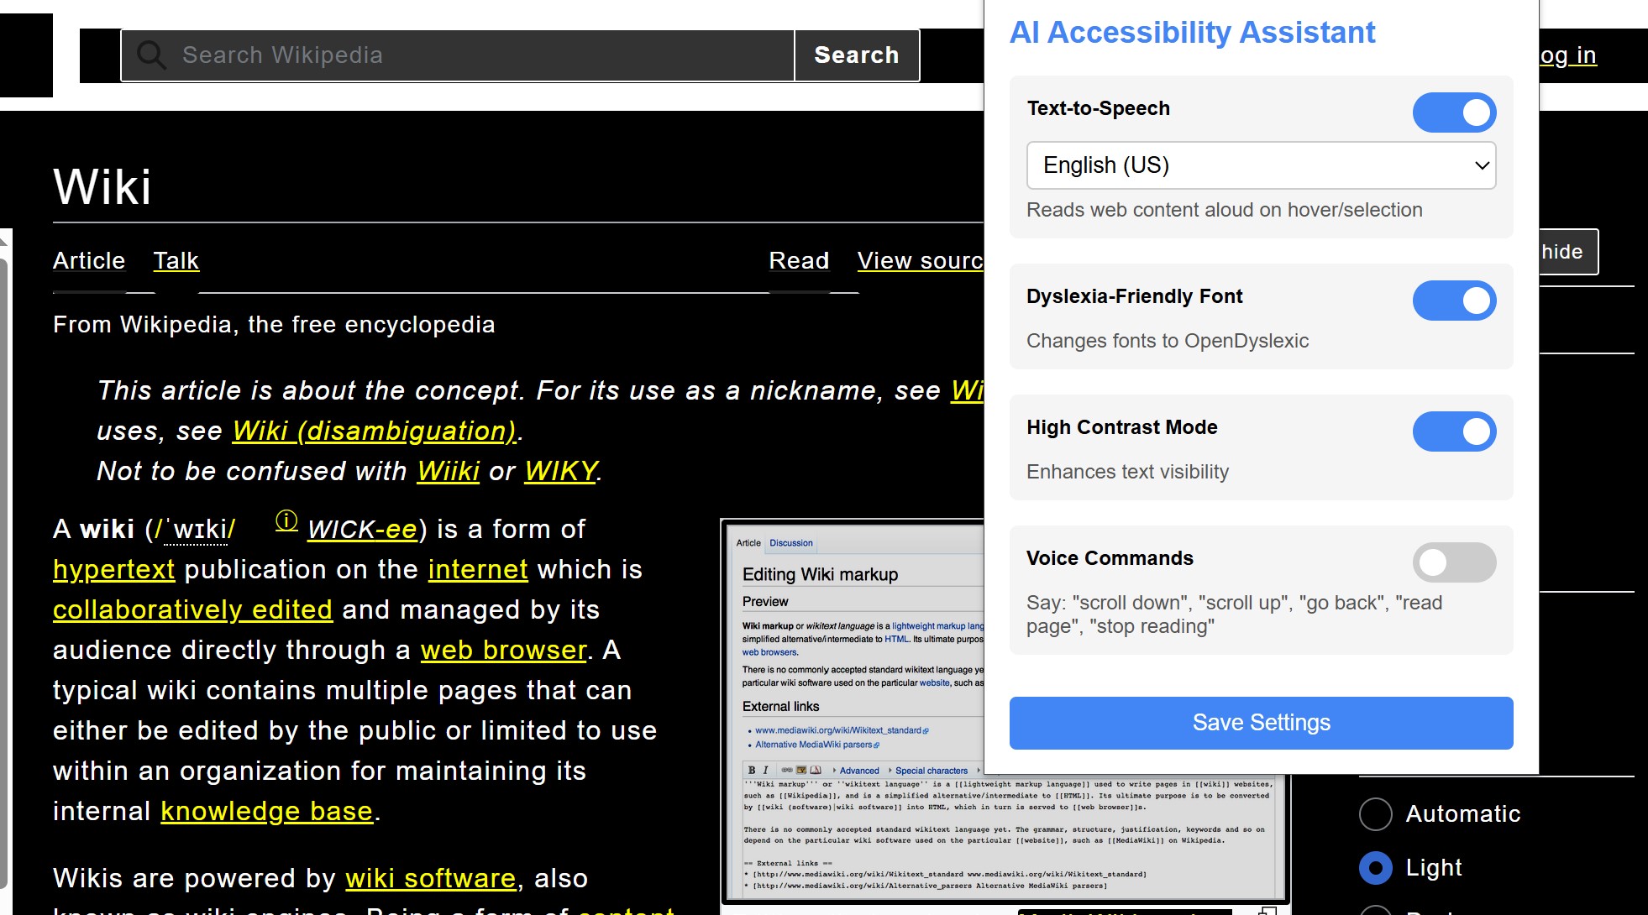This screenshot has width=1648, height=915.
Task: Turn off the Text-to-Speech toggle
Action: [x=1453, y=112]
